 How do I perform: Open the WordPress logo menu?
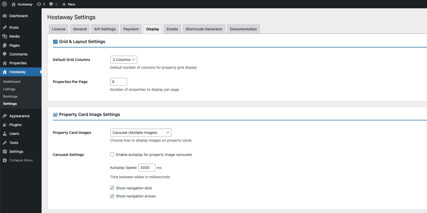(x=4, y=4)
